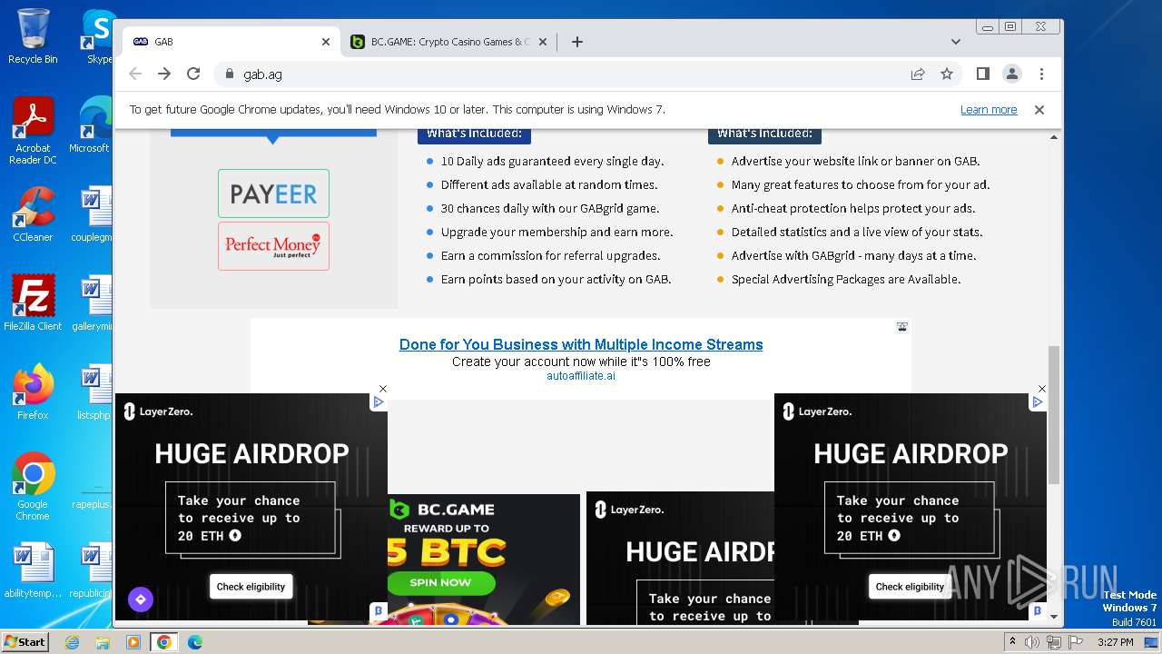Screen dimensions: 1162x654
Task: Click '10 Daily ads guaranteed' bullet text
Action: point(553,161)
